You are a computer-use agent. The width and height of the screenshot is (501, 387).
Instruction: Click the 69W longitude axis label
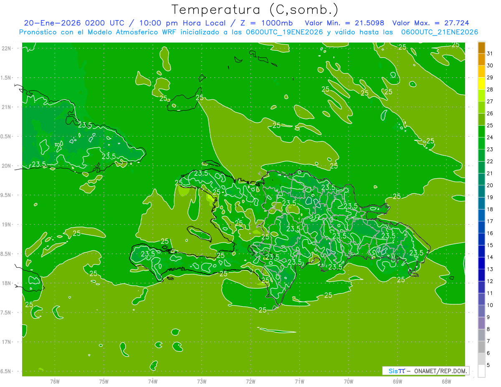(x=397, y=381)
